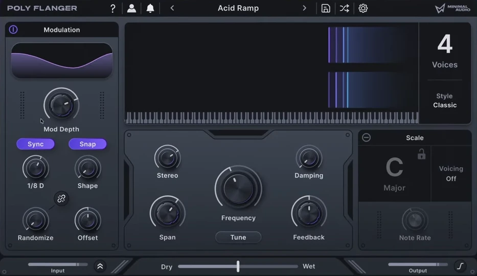Click the modulation waveform display
Viewport: 477px width, 276px height.
pyautogui.click(x=62, y=60)
